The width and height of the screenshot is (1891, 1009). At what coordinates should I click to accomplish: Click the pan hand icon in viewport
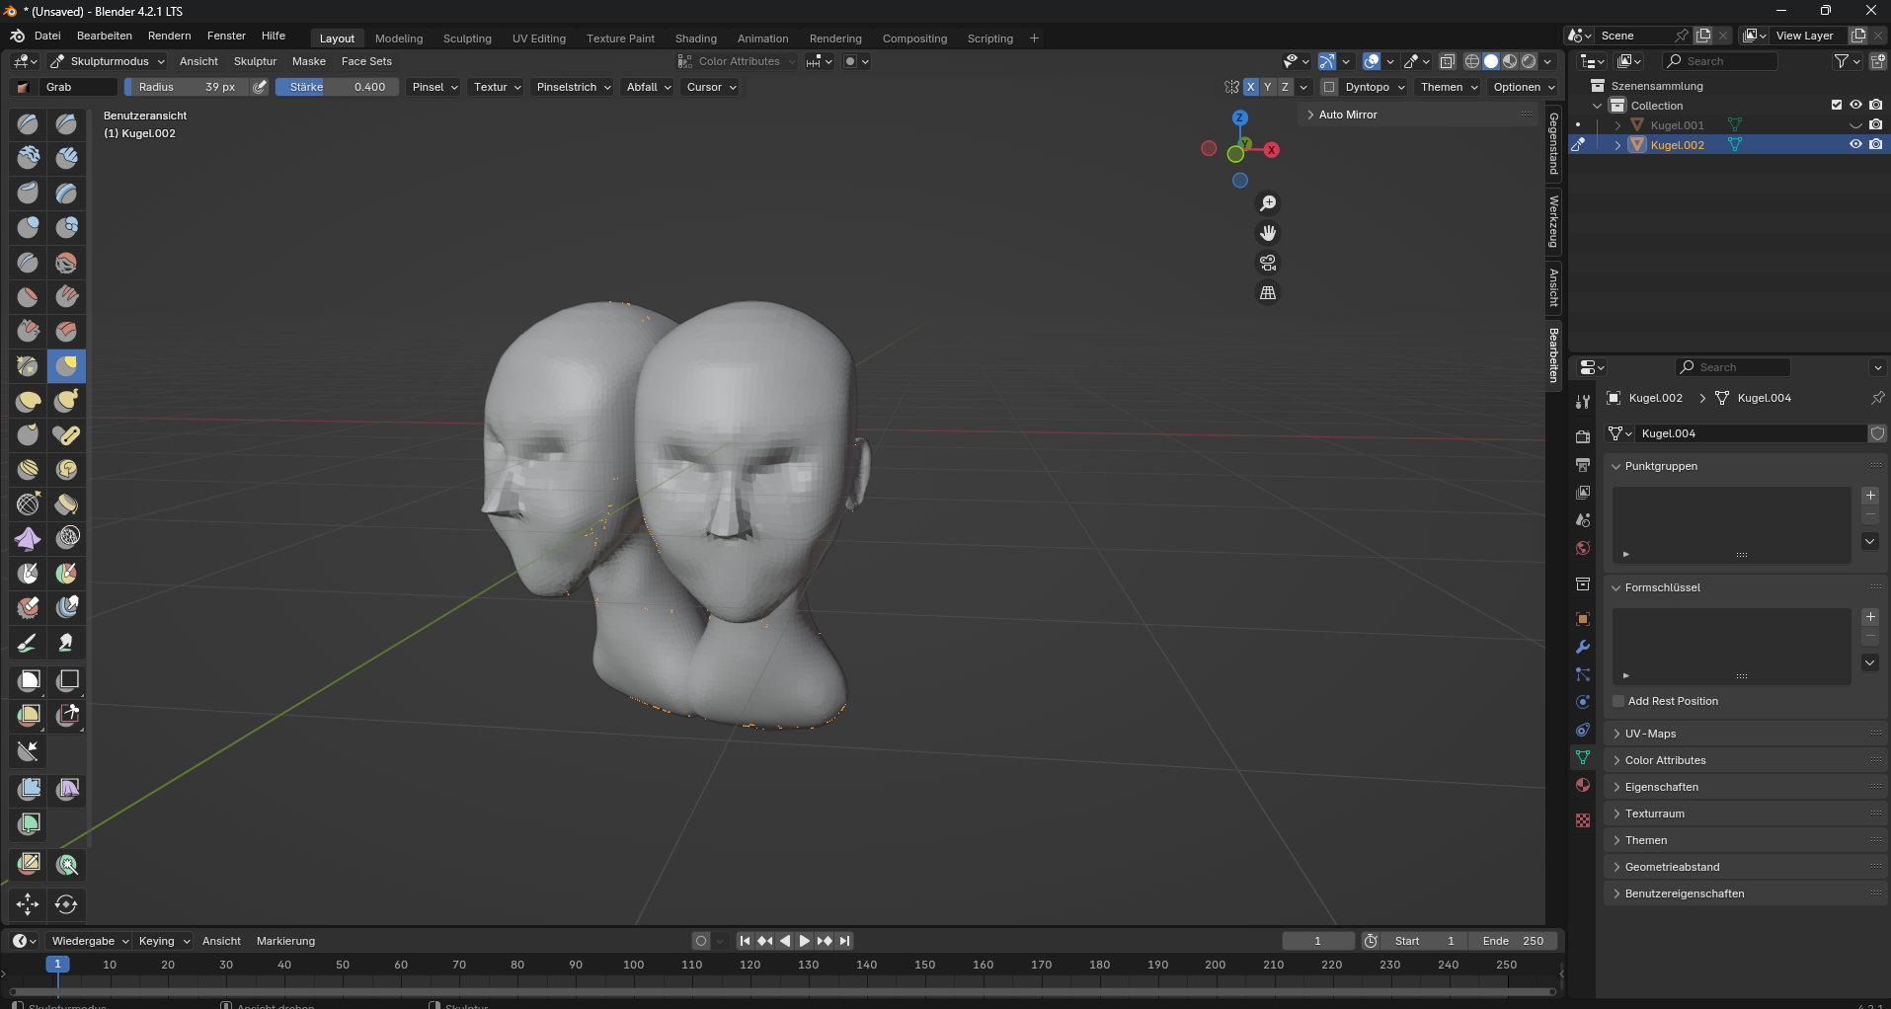coord(1268,233)
